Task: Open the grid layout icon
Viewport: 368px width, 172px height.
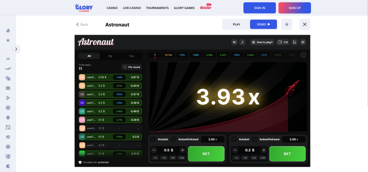Action: pos(294,42)
